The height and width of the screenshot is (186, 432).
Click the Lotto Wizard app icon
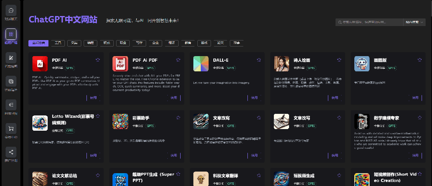pyautogui.click(x=40, y=123)
